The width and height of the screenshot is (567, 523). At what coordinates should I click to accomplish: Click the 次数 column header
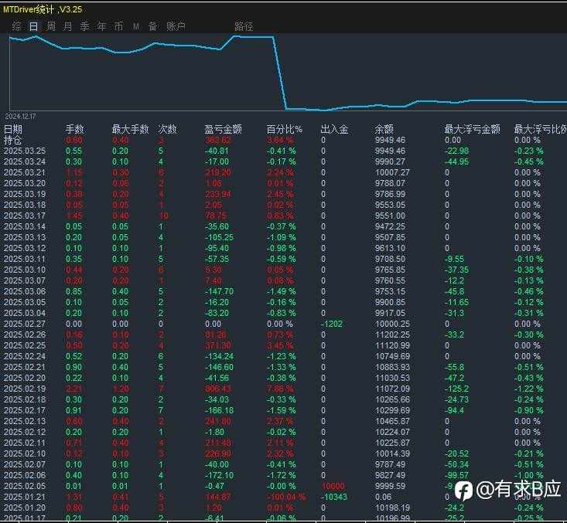(x=167, y=129)
